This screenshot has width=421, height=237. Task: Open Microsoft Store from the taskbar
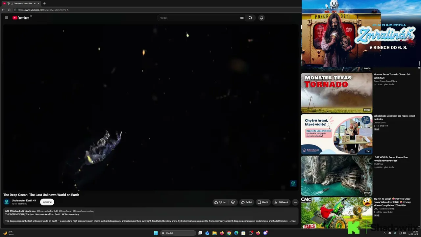tap(243, 233)
